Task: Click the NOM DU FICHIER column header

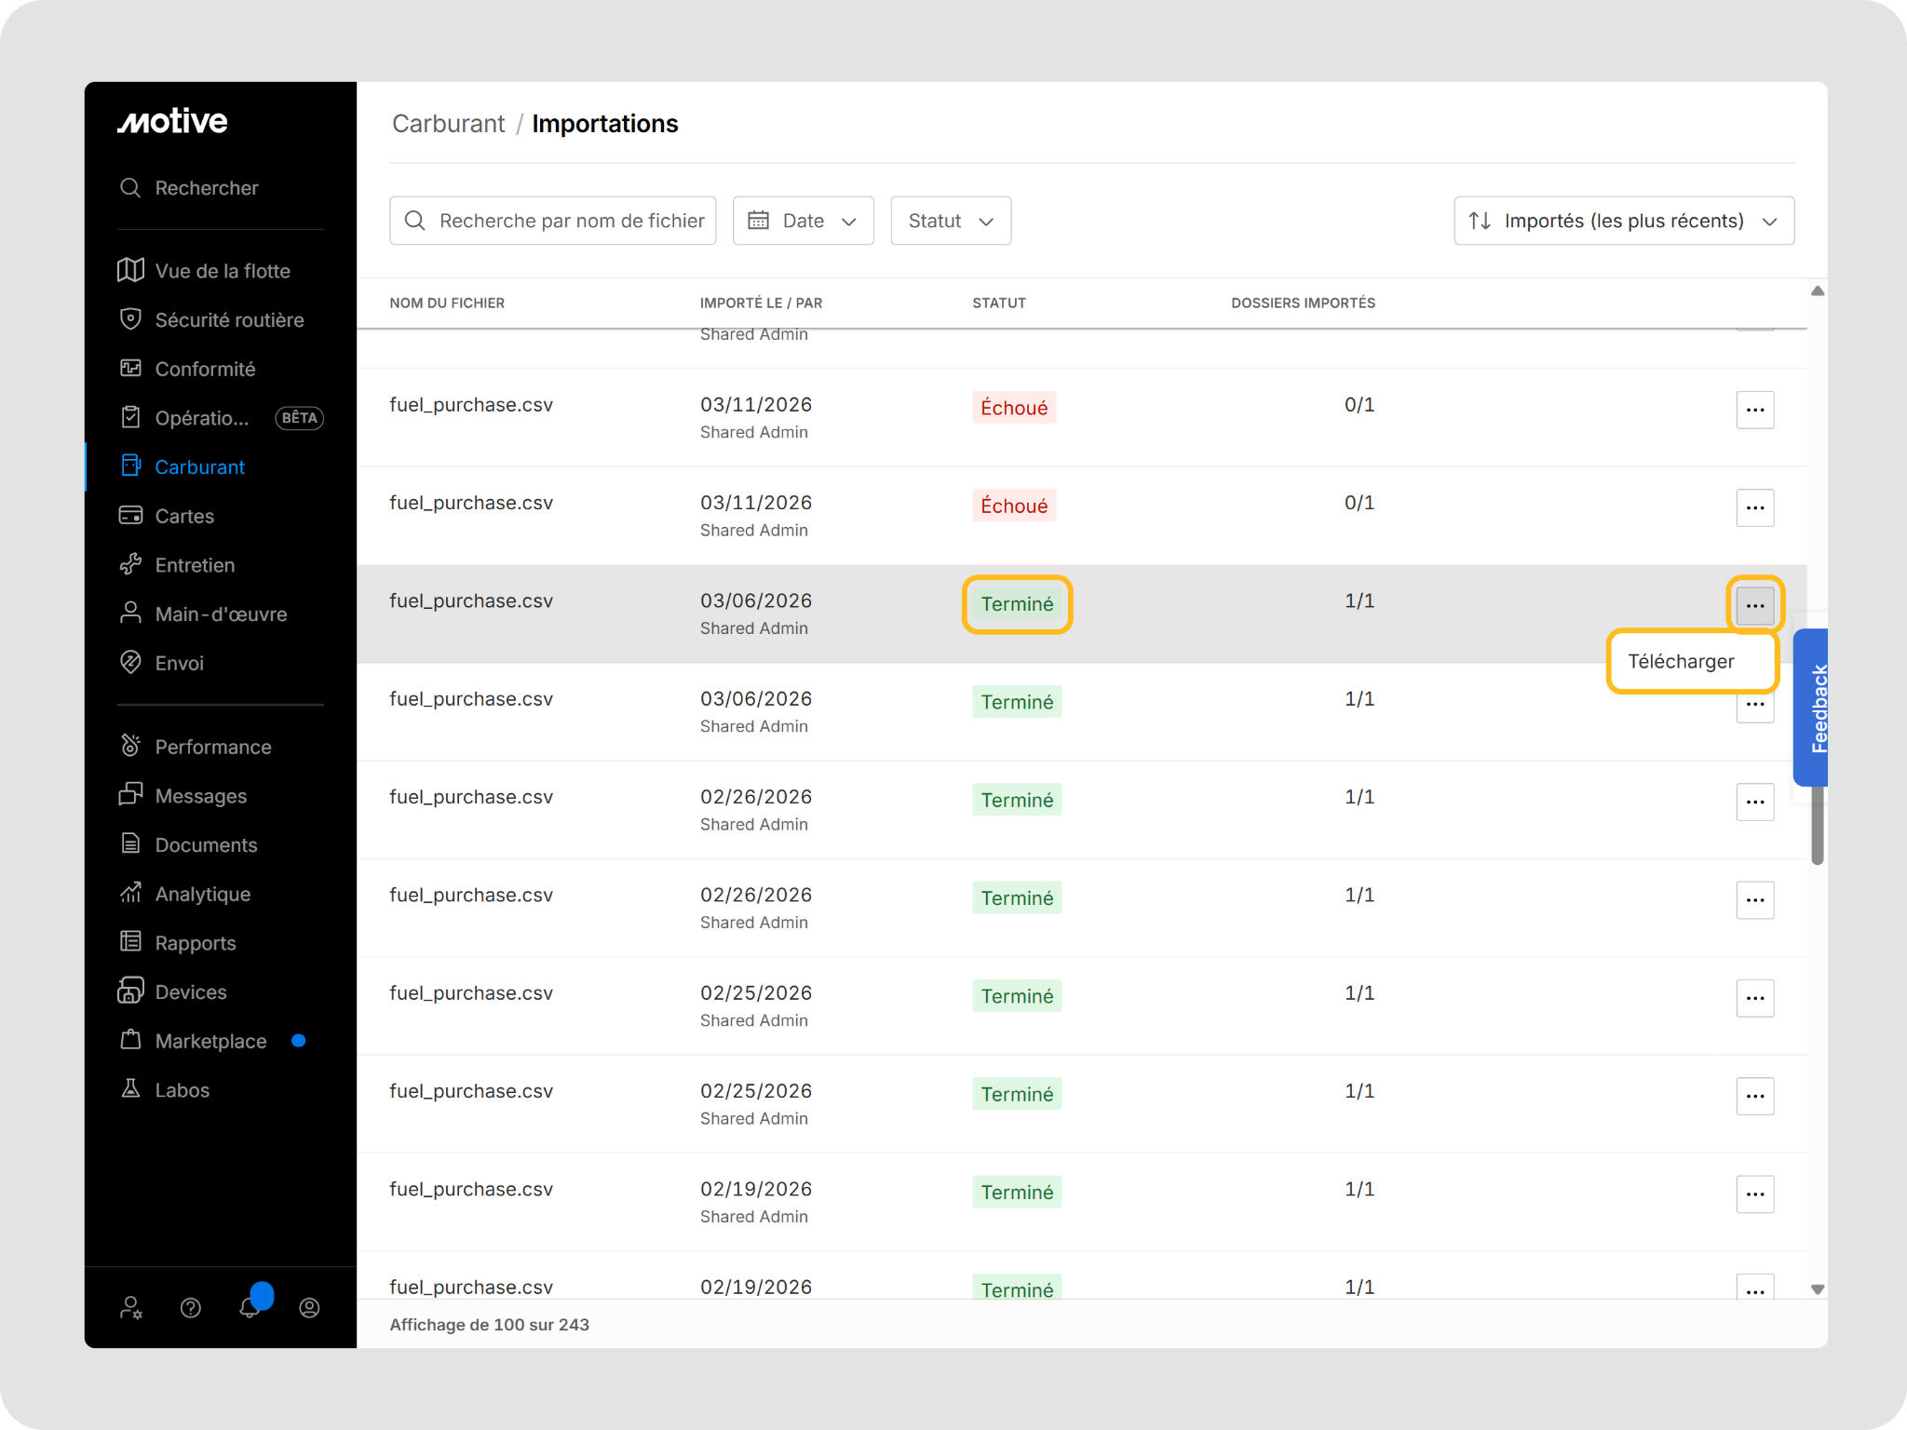Action: pyautogui.click(x=447, y=303)
